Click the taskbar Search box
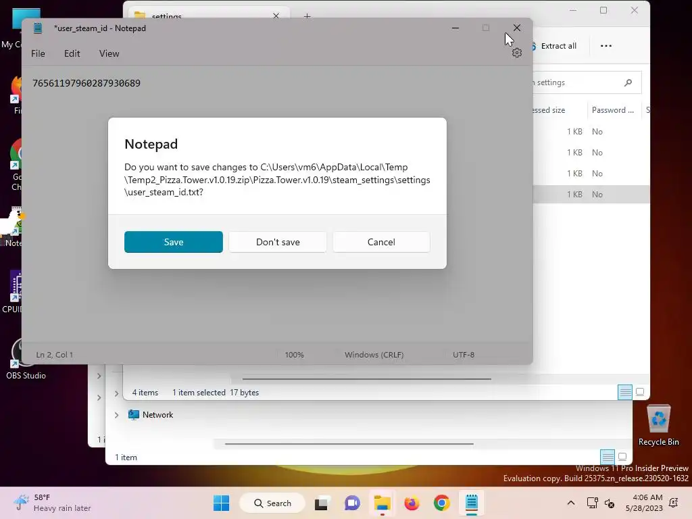692x519 pixels. (x=272, y=503)
